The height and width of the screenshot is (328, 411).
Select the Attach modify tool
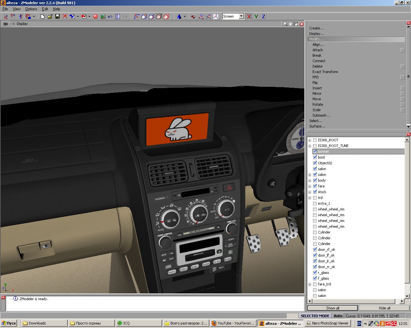(x=318, y=50)
